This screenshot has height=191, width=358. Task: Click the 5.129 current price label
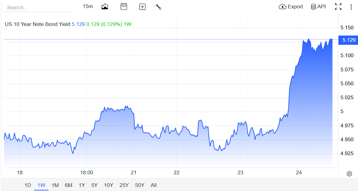(x=348, y=40)
